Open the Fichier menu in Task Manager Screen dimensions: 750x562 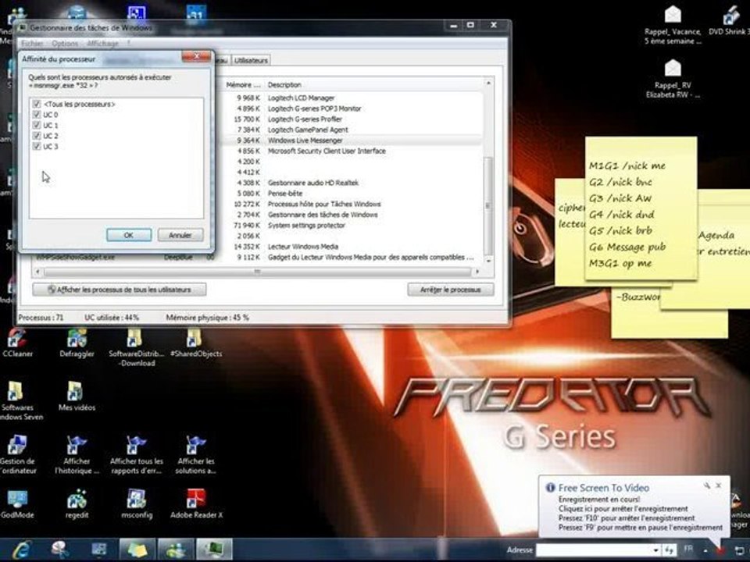coord(32,44)
